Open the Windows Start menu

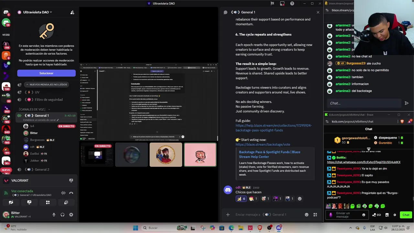[136, 228]
